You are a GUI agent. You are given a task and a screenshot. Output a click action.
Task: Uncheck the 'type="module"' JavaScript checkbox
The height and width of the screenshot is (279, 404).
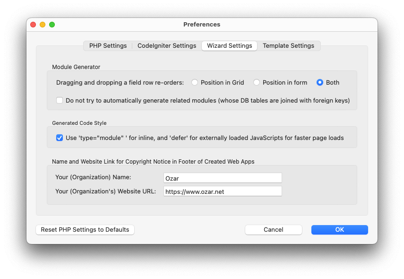[60, 138]
